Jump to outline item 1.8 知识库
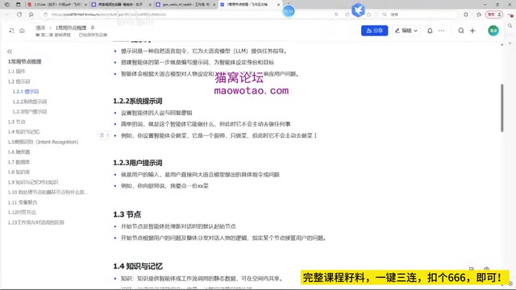The image size is (516, 290). [19, 172]
